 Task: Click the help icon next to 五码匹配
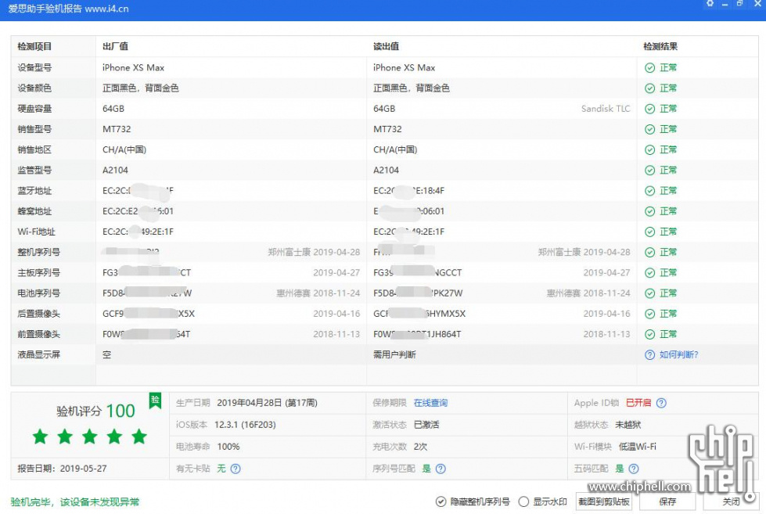pyautogui.click(x=634, y=469)
